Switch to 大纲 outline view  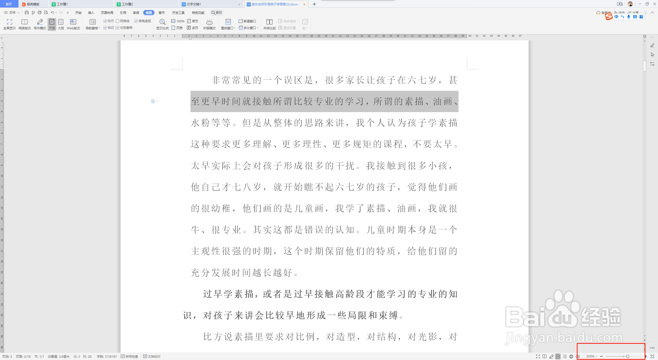click(61, 24)
